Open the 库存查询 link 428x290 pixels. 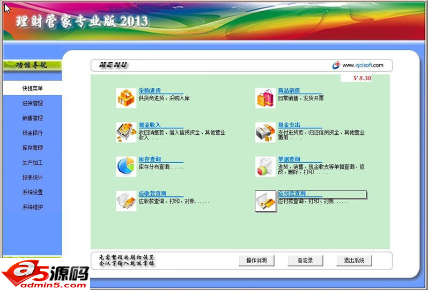tap(150, 159)
